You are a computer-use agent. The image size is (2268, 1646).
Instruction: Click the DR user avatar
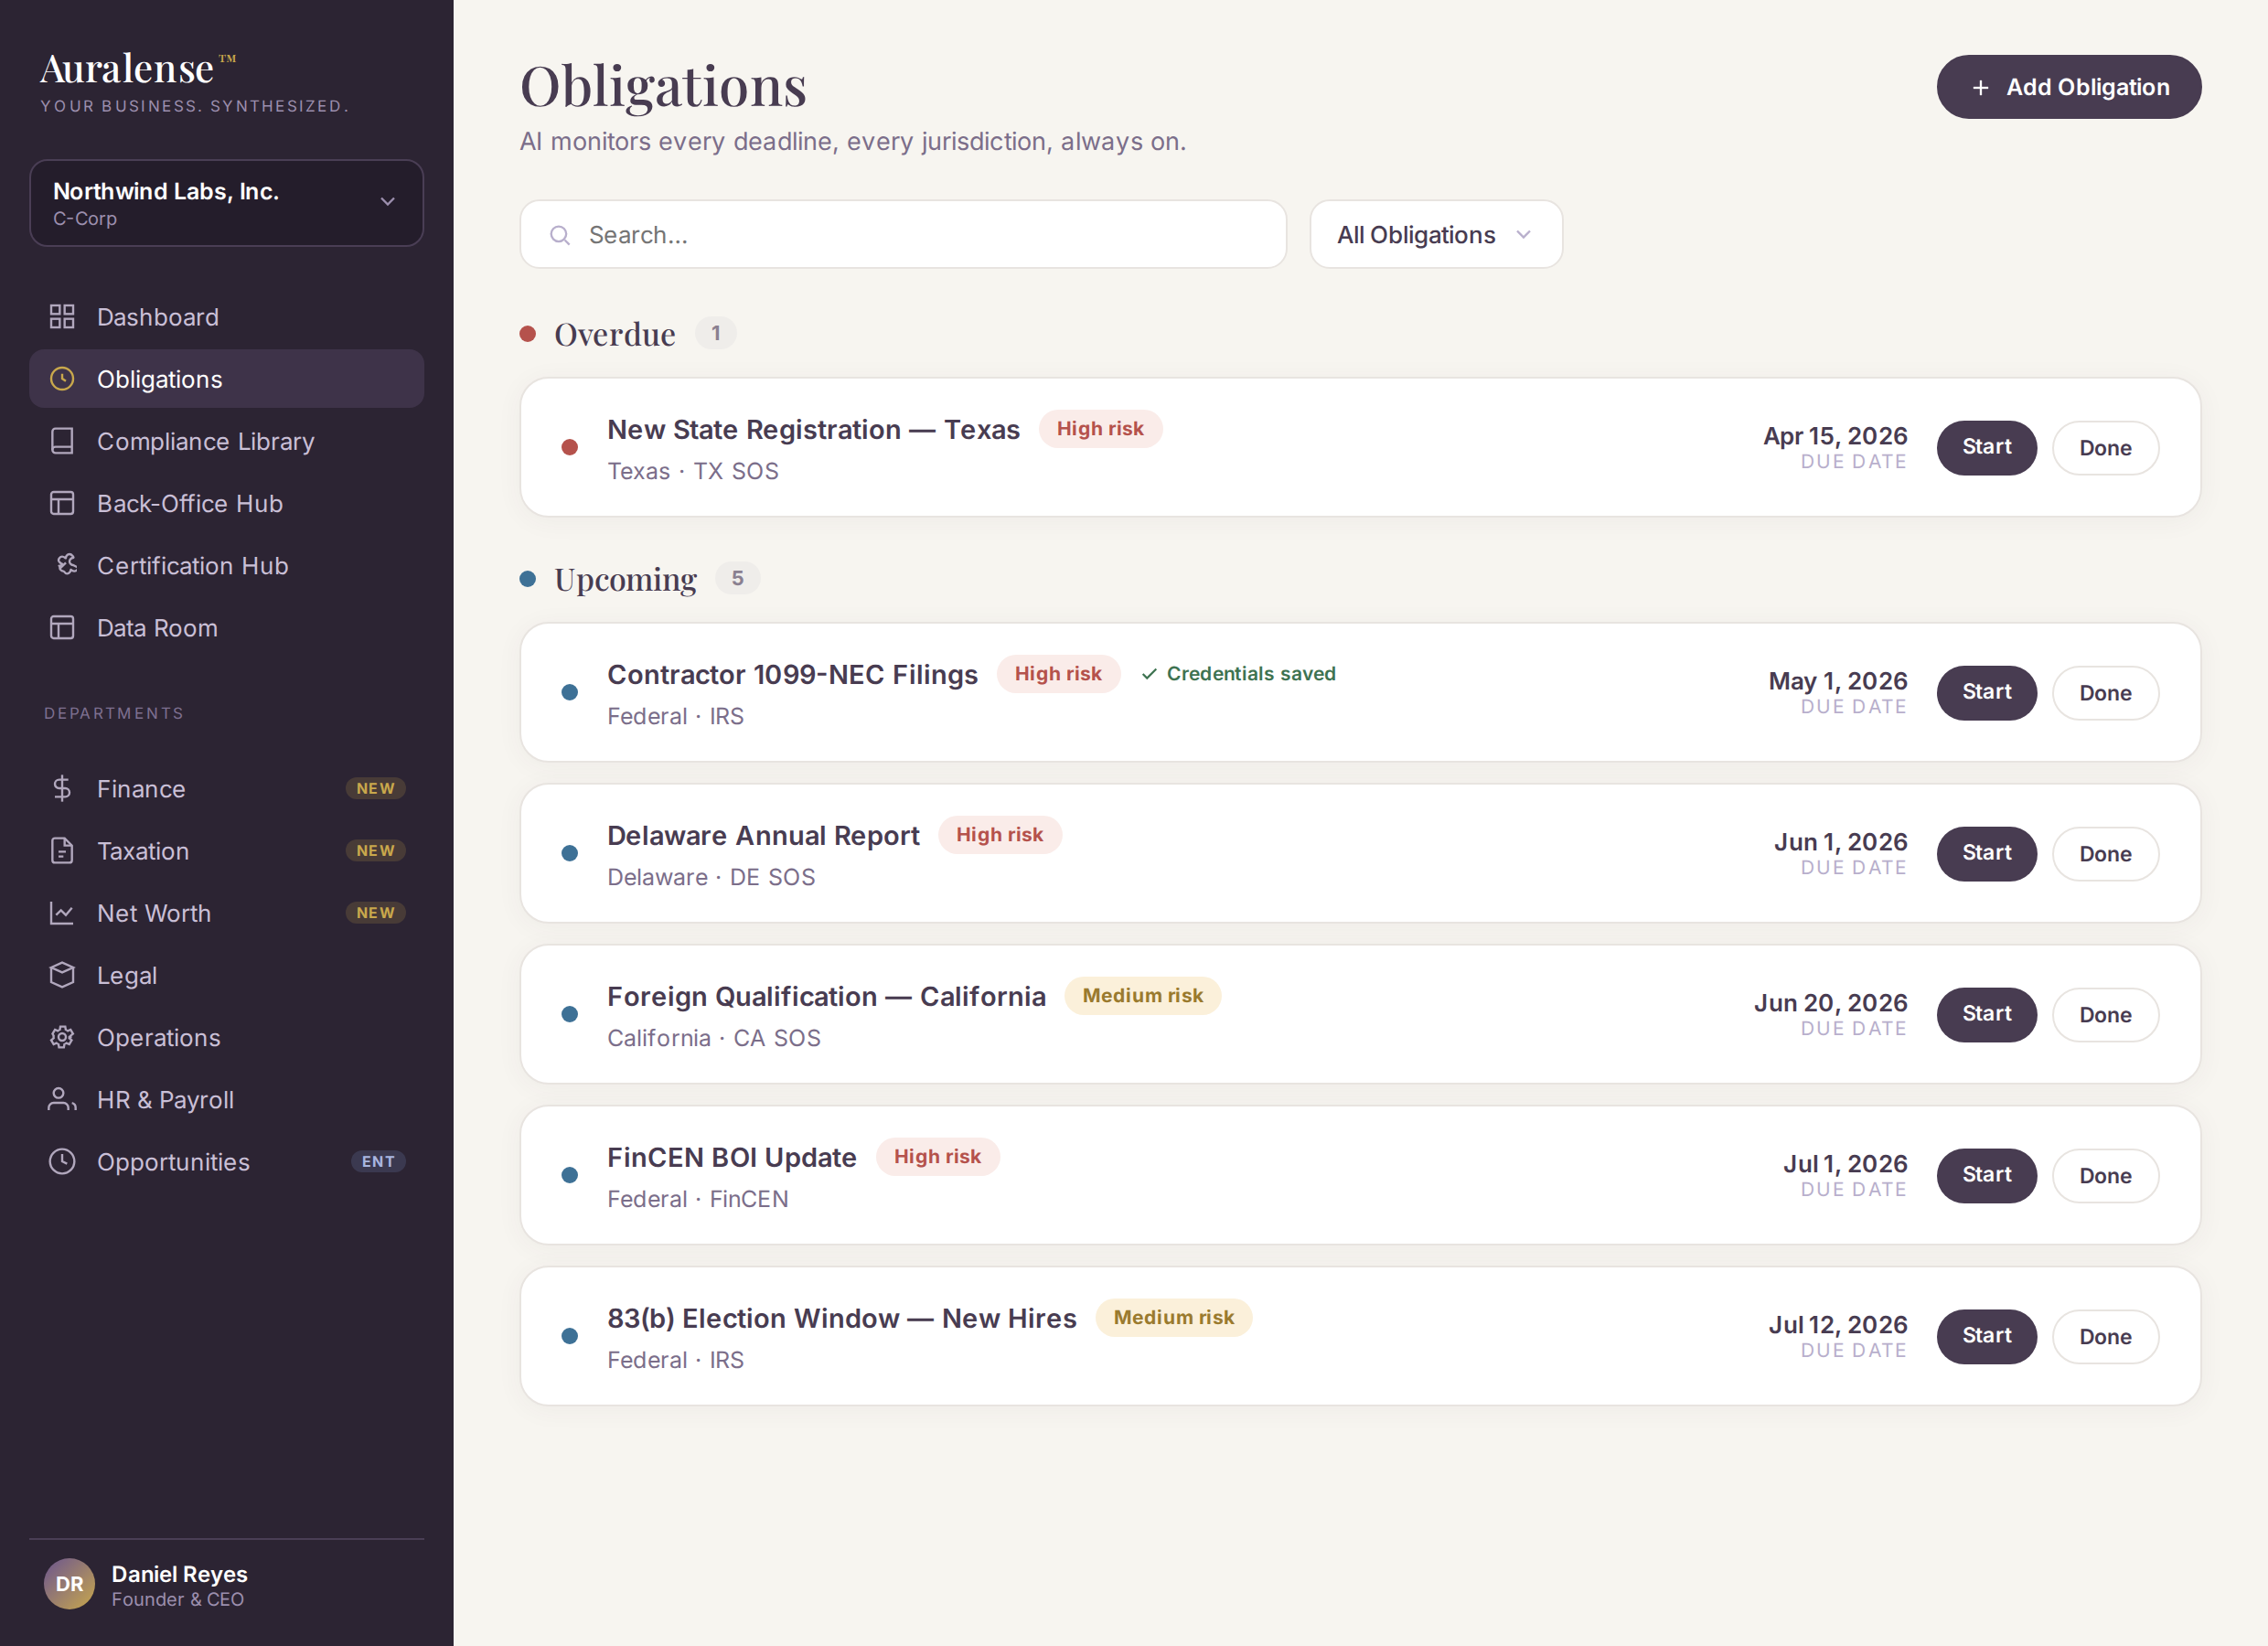tap(69, 1584)
